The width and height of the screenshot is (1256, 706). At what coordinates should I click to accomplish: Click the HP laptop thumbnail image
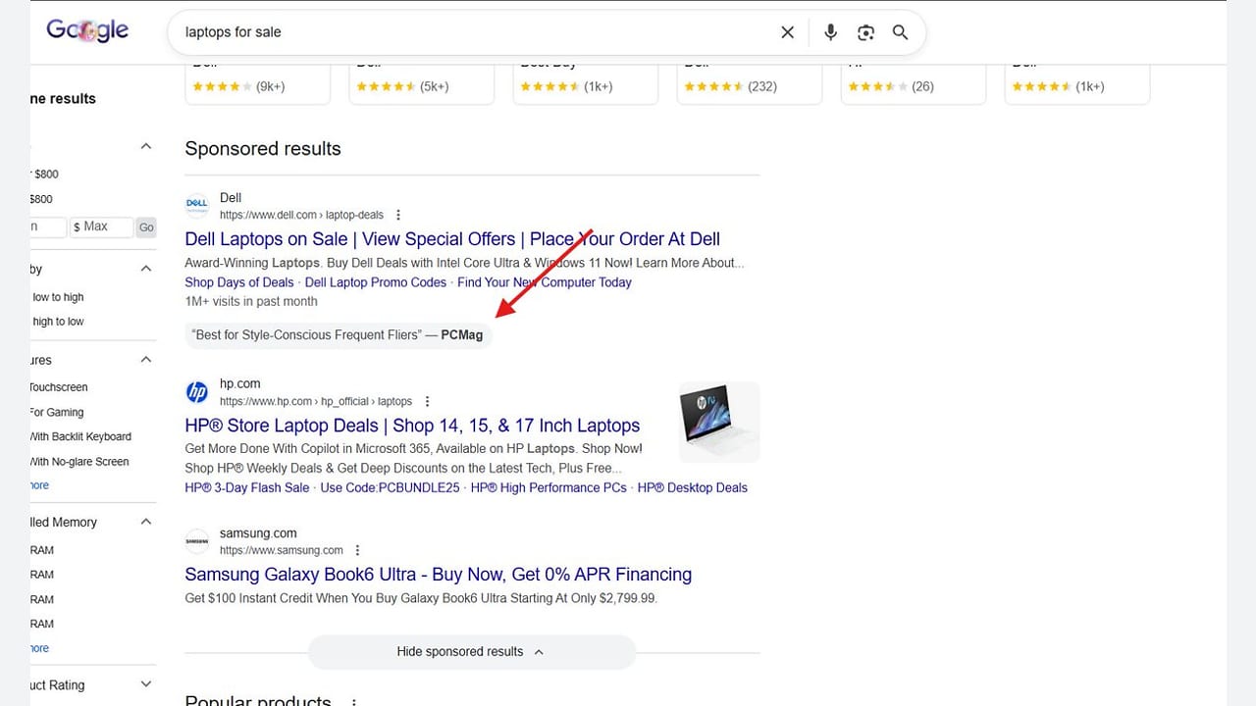pyautogui.click(x=719, y=422)
